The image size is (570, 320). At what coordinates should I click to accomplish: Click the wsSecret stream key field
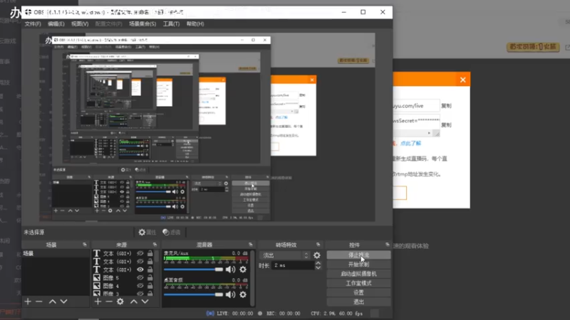point(416,121)
